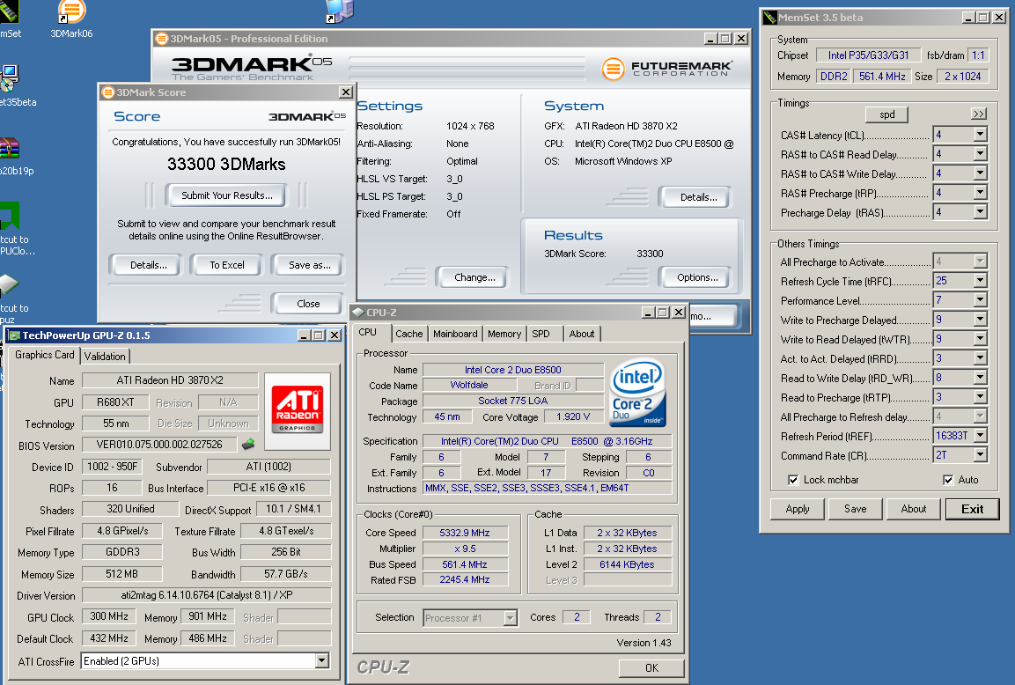This screenshot has width=1015, height=685.
Task: Expand the Performance Level dropdown
Action: [x=980, y=299]
